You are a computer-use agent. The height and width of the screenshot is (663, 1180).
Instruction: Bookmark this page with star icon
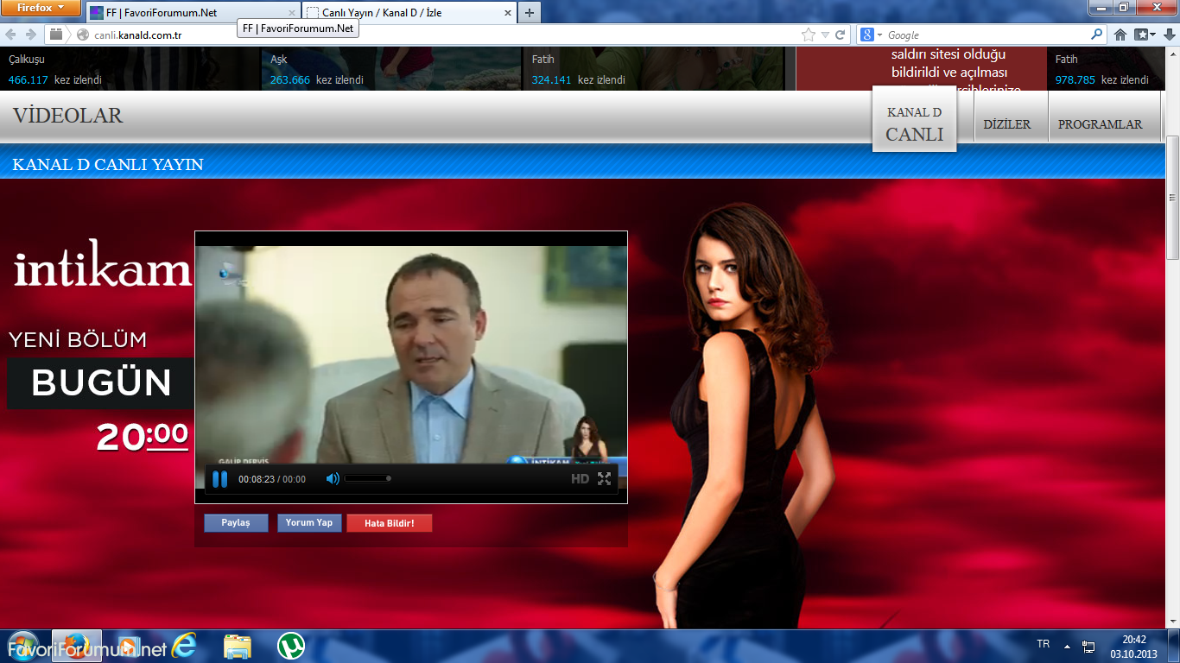[x=808, y=35]
